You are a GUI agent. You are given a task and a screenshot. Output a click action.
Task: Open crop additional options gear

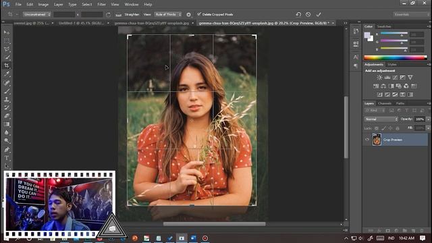pos(188,15)
